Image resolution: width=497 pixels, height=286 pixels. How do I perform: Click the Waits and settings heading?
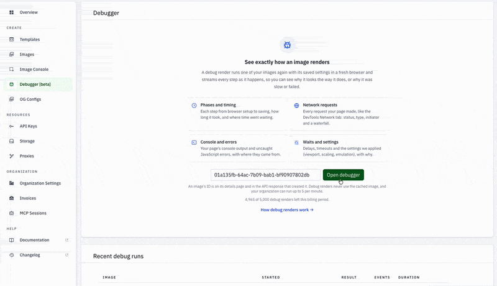(321, 142)
